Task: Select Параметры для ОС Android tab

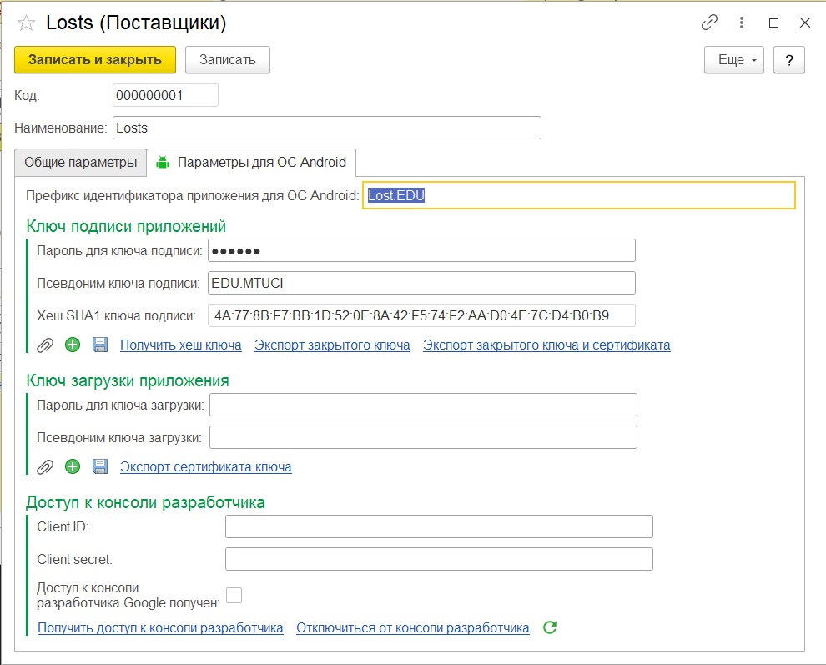Action: pyautogui.click(x=251, y=163)
